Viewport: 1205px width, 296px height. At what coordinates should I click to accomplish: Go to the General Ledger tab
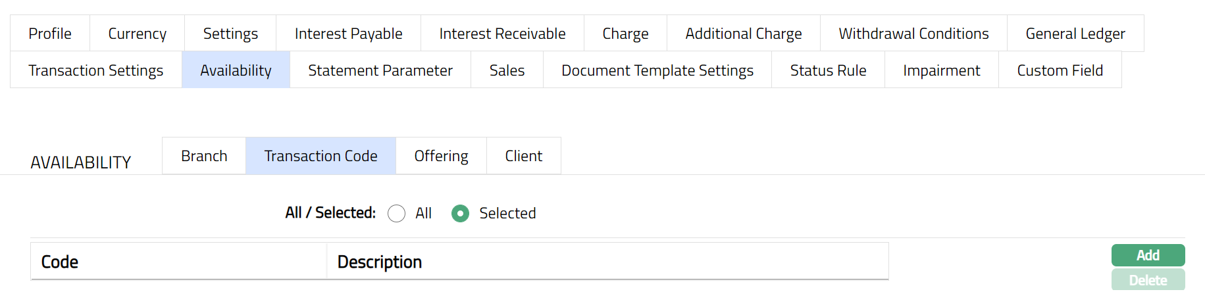pyautogui.click(x=1075, y=34)
